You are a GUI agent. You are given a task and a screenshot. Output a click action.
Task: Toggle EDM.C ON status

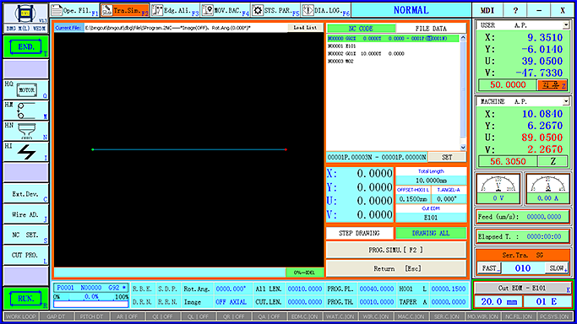coord(304,316)
